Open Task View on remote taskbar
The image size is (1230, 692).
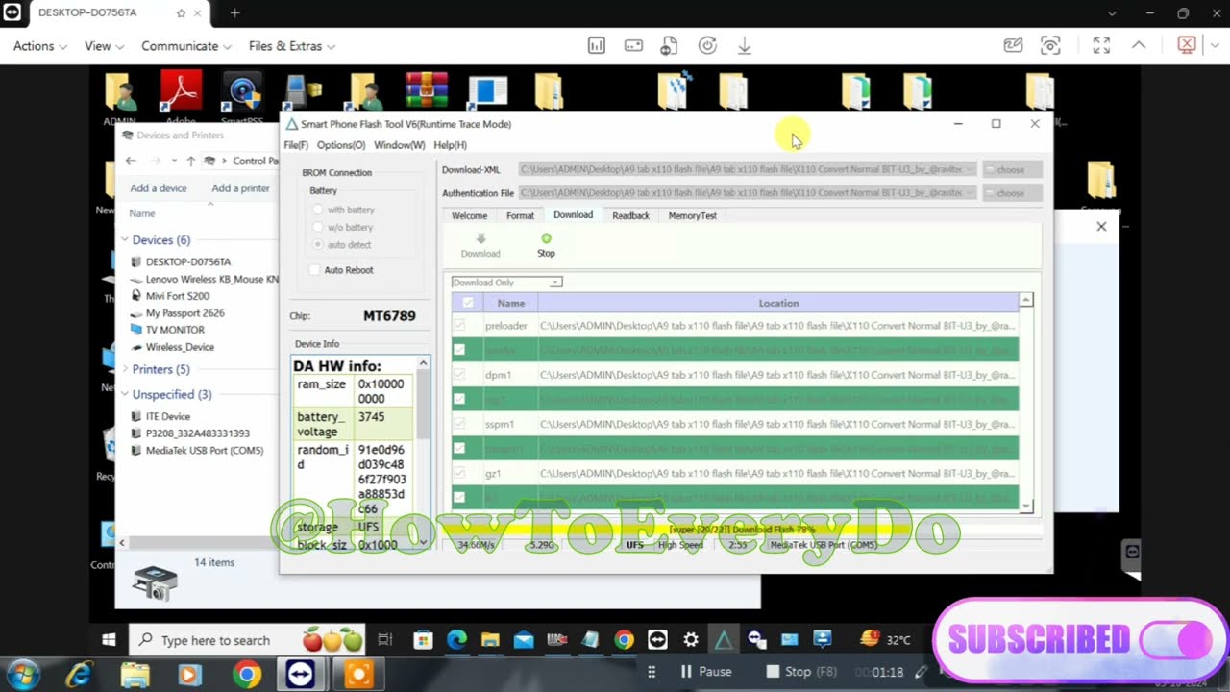point(385,640)
